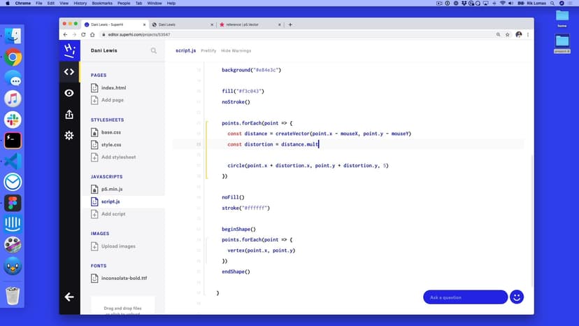Image resolution: width=579 pixels, height=326 pixels.
Task: Open base.css stylesheet file
Action: [110, 132]
